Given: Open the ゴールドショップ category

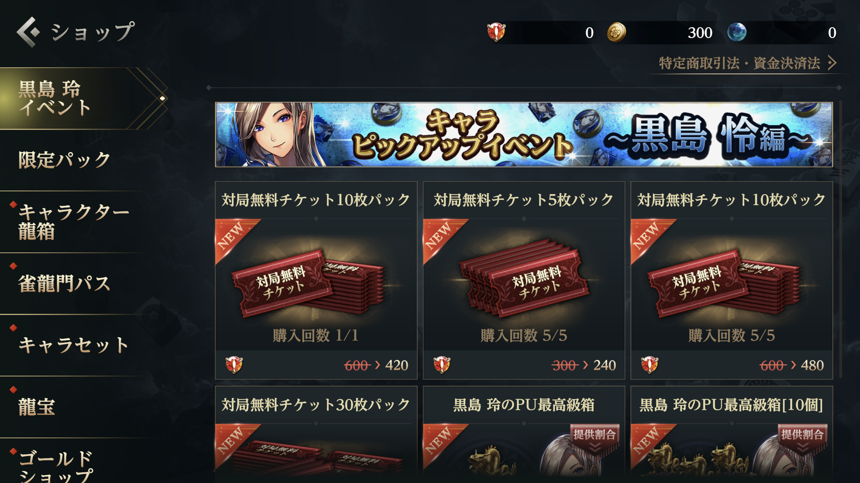Looking at the screenshot, I should (56, 467).
